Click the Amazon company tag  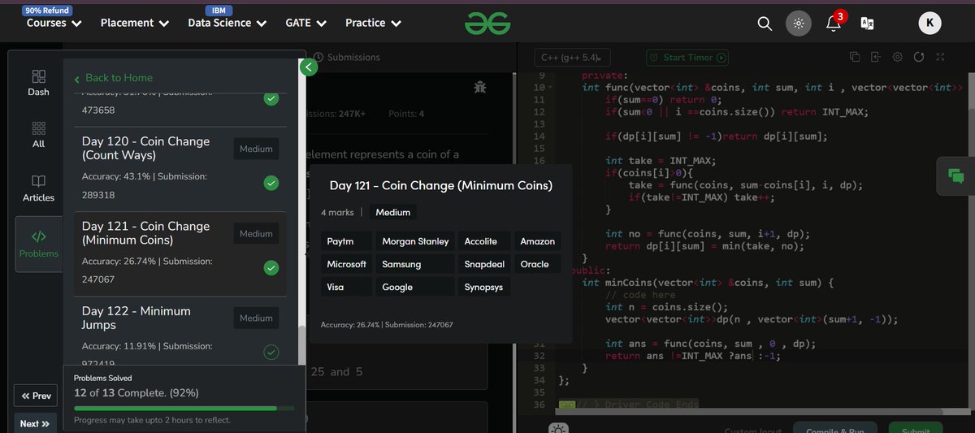click(x=537, y=241)
